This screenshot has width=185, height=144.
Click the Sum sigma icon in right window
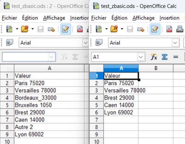165,57
